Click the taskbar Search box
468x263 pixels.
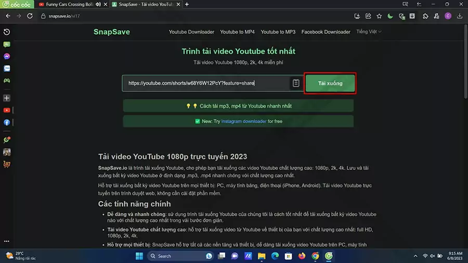pos(181,256)
